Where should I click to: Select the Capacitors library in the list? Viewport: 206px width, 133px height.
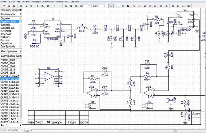6,43
